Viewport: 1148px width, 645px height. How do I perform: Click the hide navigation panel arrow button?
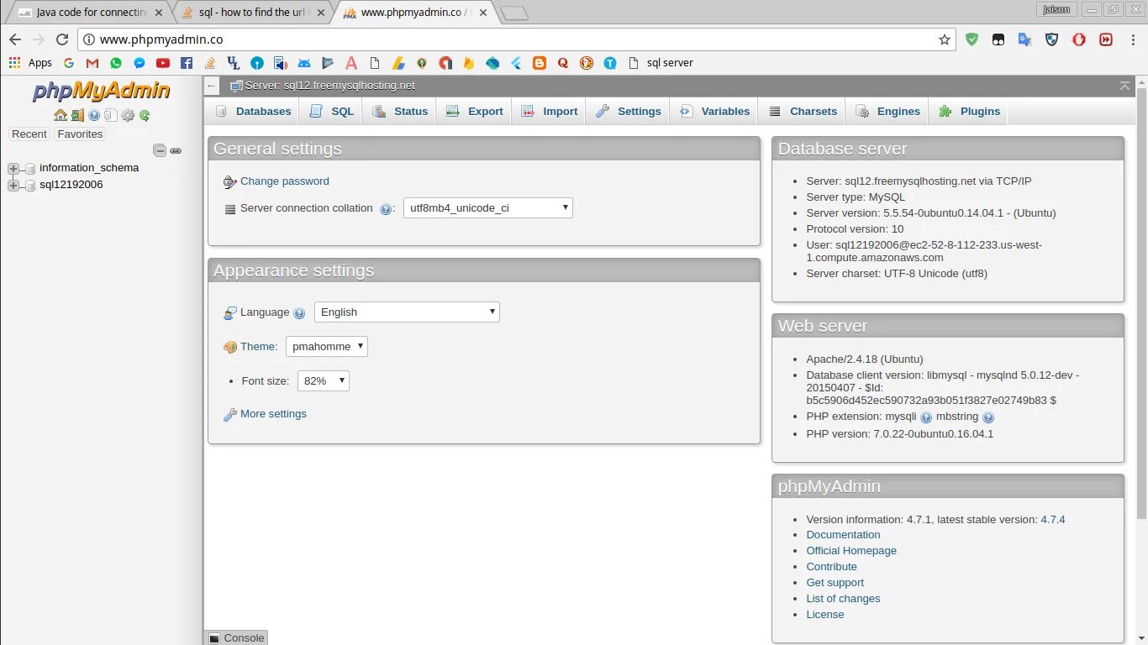tap(212, 86)
